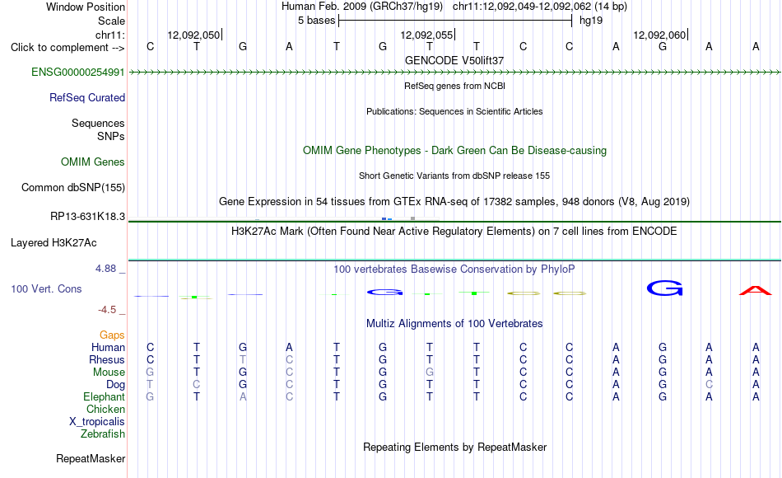This screenshot has width=782, height=478.
Task: Open 'Repeating Elements by RepeatMasker' title
Action: (x=455, y=447)
